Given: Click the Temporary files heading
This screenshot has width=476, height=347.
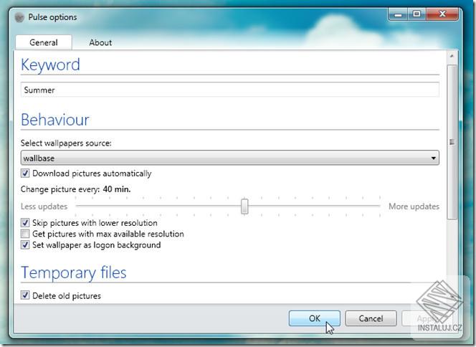Looking at the screenshot, I should pyautogui.click(x=73, y=272).
